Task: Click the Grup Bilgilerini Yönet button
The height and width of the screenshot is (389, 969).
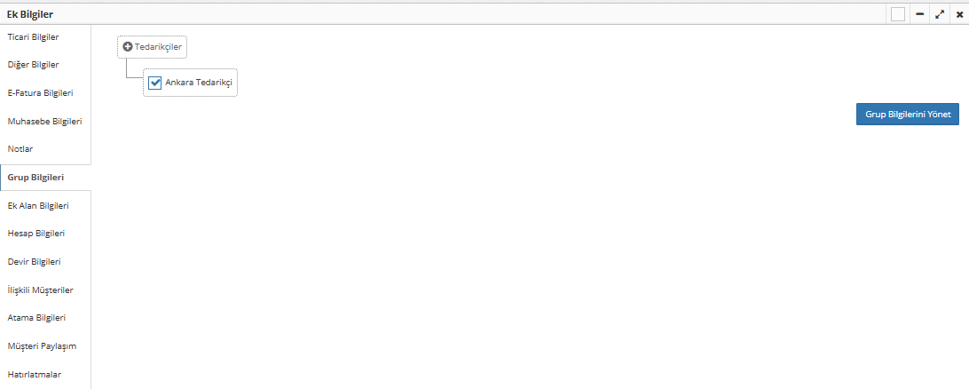Action: 907,115
